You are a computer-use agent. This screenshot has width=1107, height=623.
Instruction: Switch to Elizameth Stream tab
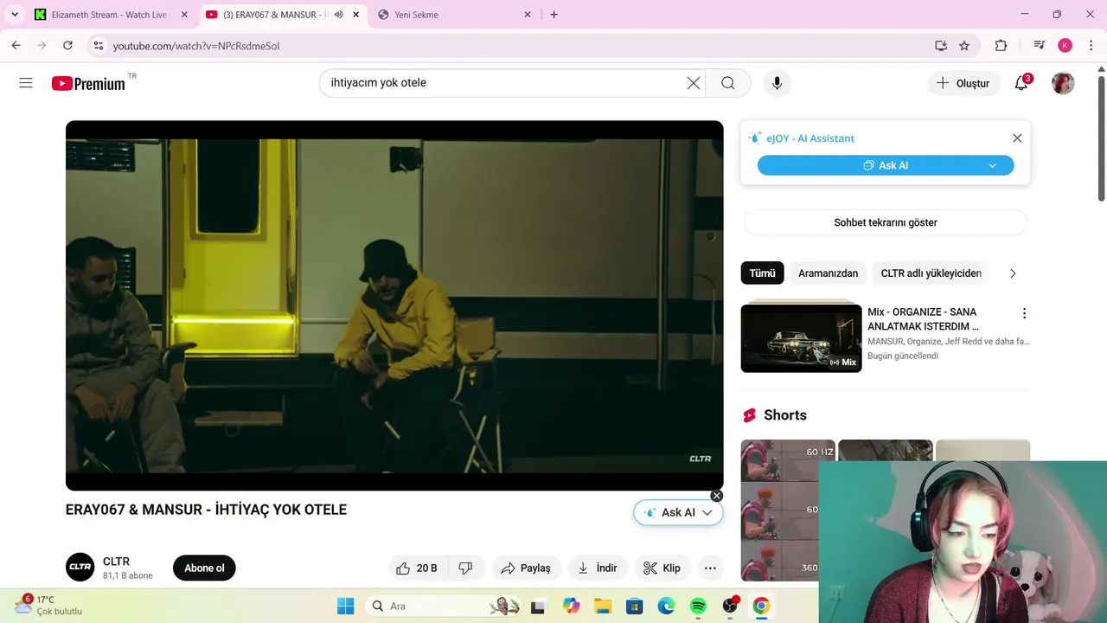(x=109, y=15)
